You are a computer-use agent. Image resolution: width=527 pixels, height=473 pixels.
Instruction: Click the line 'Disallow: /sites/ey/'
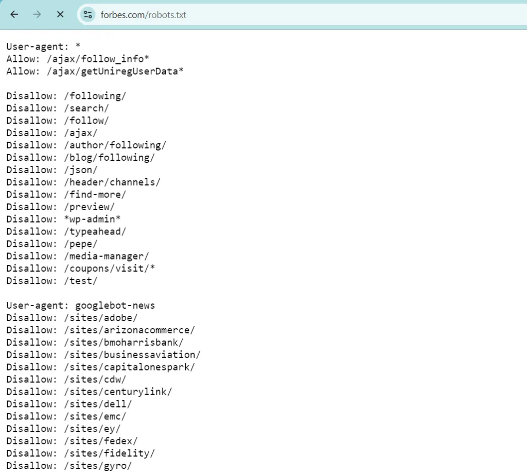click(x=63, y=429)
